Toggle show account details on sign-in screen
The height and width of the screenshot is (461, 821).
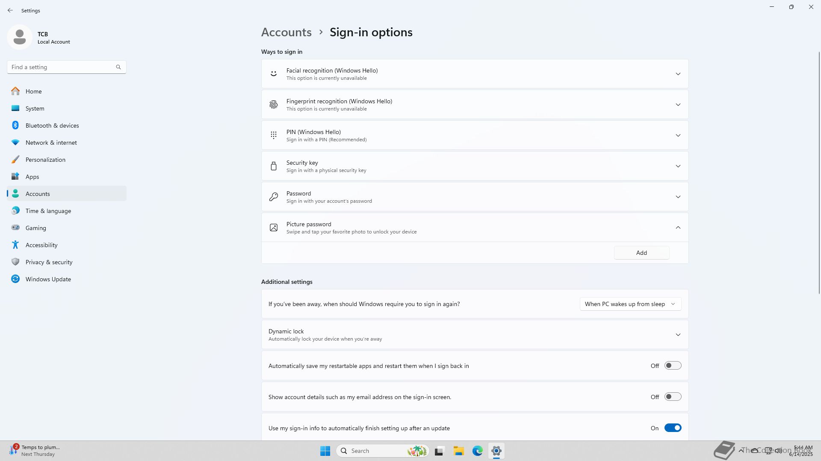[x=672, y=397]
